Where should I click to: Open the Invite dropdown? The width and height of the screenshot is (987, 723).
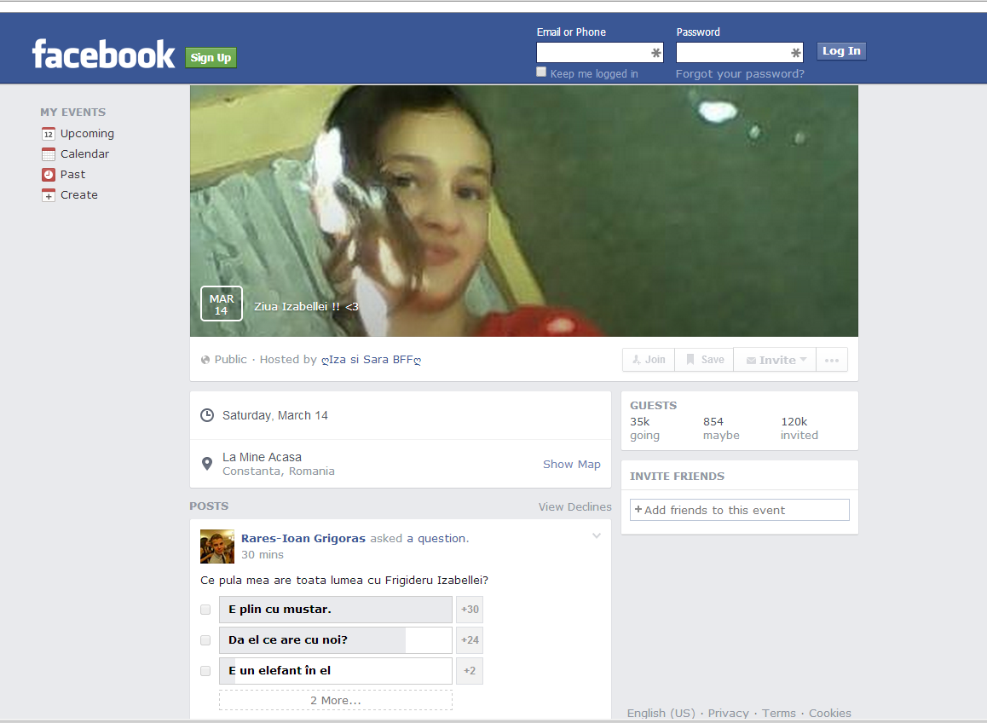click(776, 360)
